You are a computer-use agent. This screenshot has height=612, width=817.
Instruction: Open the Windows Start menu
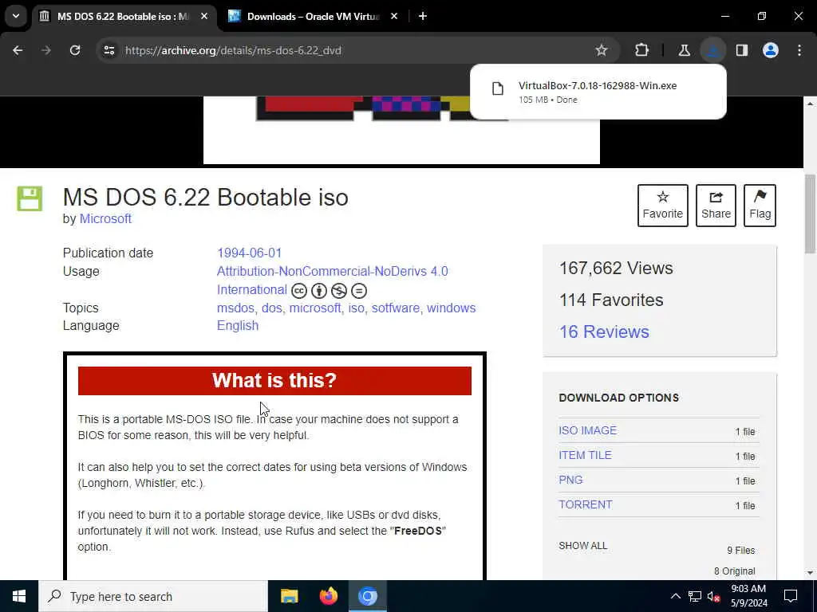point(19,596)
